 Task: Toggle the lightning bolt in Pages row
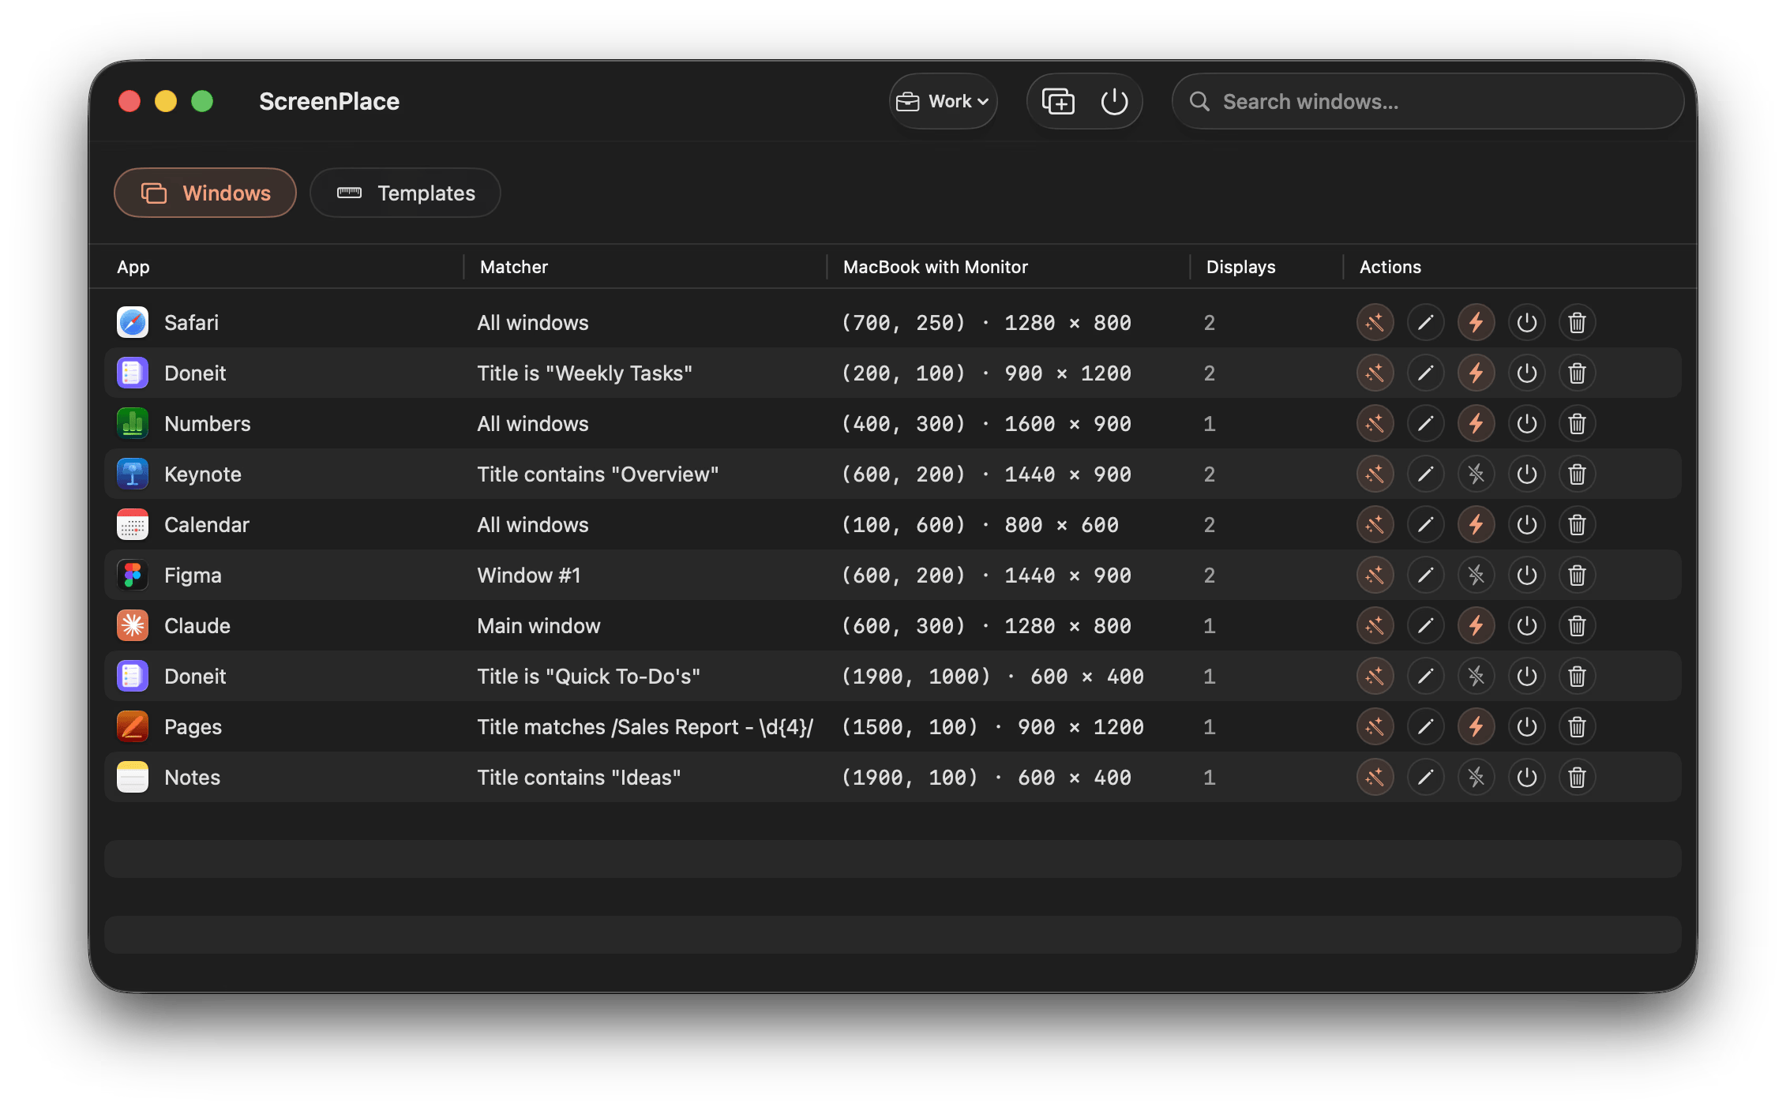tap(1476, 726)
